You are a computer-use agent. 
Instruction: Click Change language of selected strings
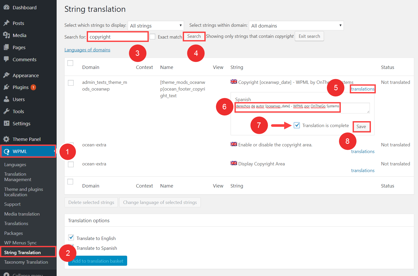(160, 202)
